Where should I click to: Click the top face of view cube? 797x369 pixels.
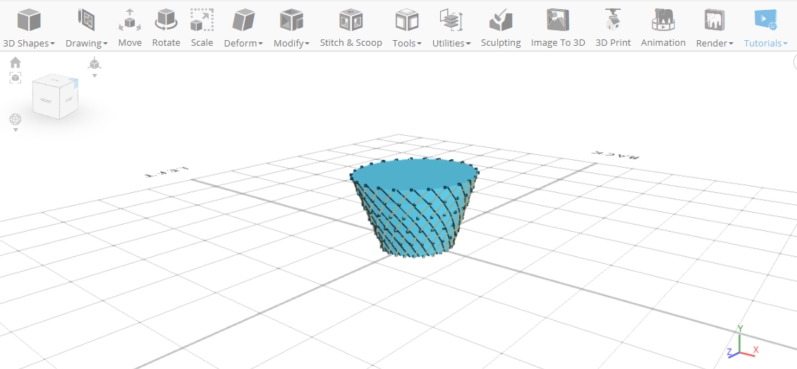55,79
